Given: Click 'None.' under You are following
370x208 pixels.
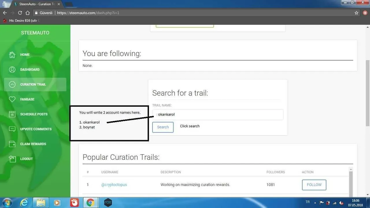Looking at the screenshot, I should (x=88, y=66).
